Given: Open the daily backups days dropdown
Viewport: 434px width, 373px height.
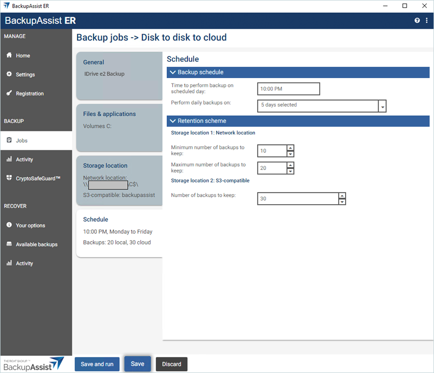Looking at the screenshot, I should 382,106.
